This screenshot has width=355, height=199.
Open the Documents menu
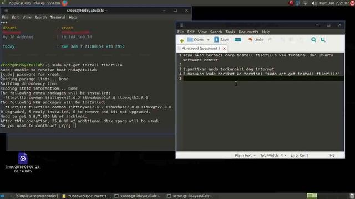click(248, 32)
